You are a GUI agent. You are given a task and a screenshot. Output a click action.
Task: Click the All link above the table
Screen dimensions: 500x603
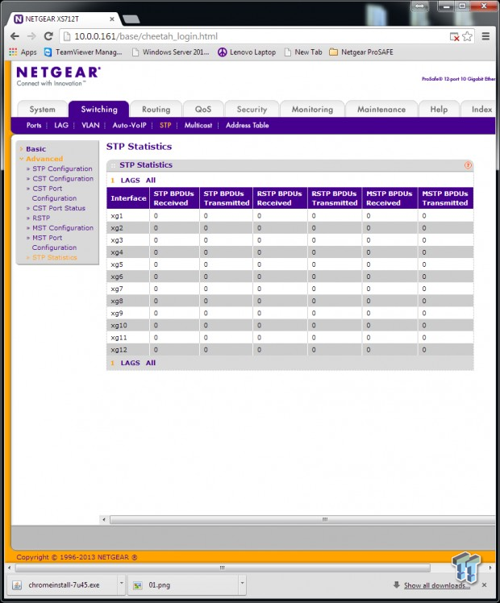(x=150, y=181)
